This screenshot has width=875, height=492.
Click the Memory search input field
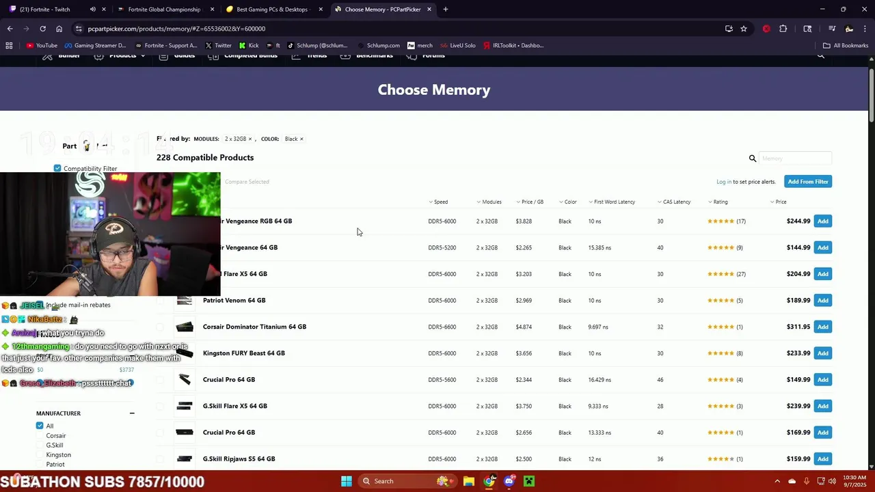pyautogui.click(x=795, y=159)
